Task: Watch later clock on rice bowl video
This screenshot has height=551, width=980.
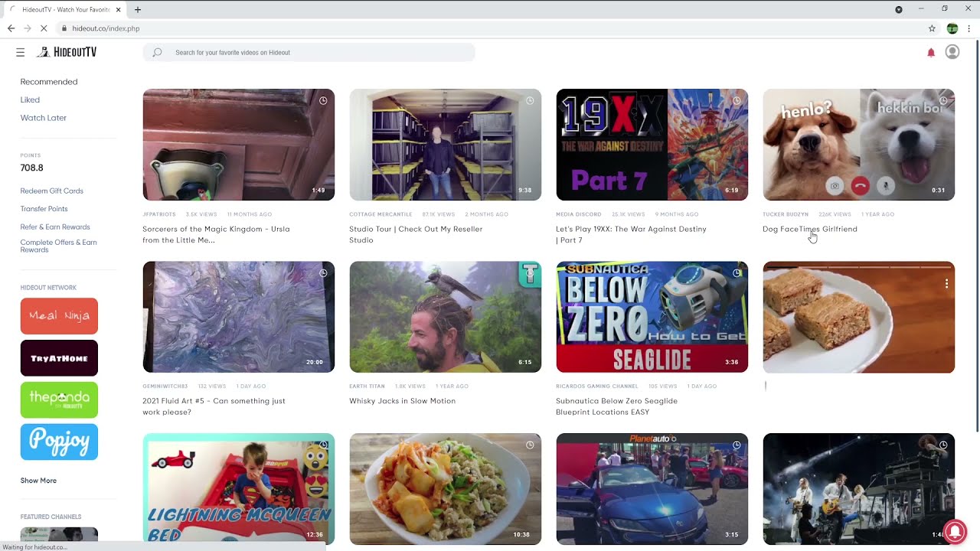Action: 530,445
